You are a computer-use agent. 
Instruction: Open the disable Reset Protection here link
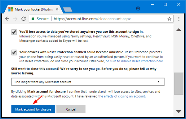click(x=134, y=61)
